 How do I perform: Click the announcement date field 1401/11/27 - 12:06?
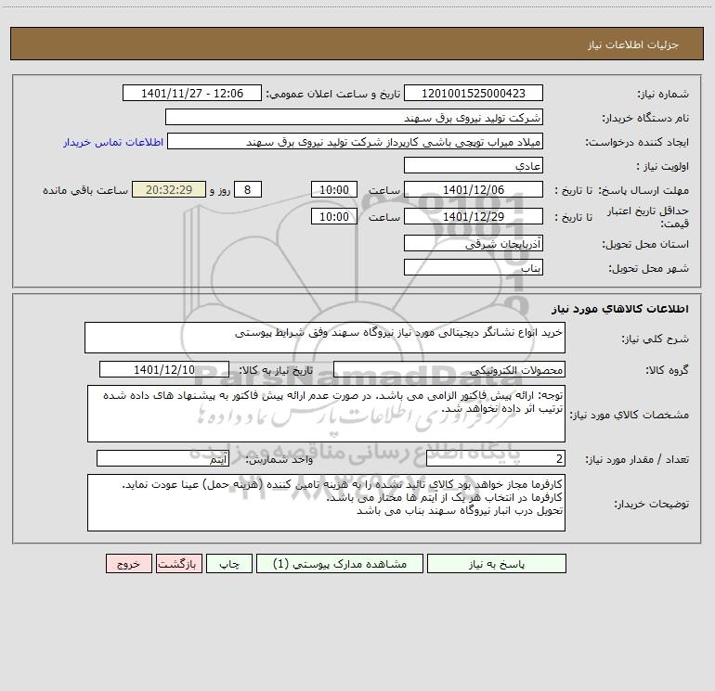coord(192,93)
